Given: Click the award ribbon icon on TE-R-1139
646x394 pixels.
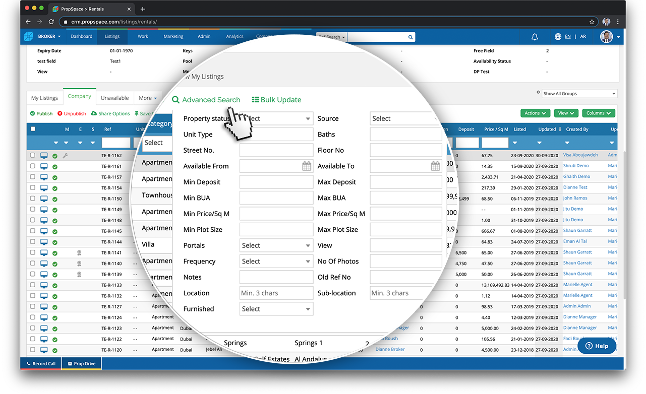Looking at the screenshot, I should pos(79,275).
